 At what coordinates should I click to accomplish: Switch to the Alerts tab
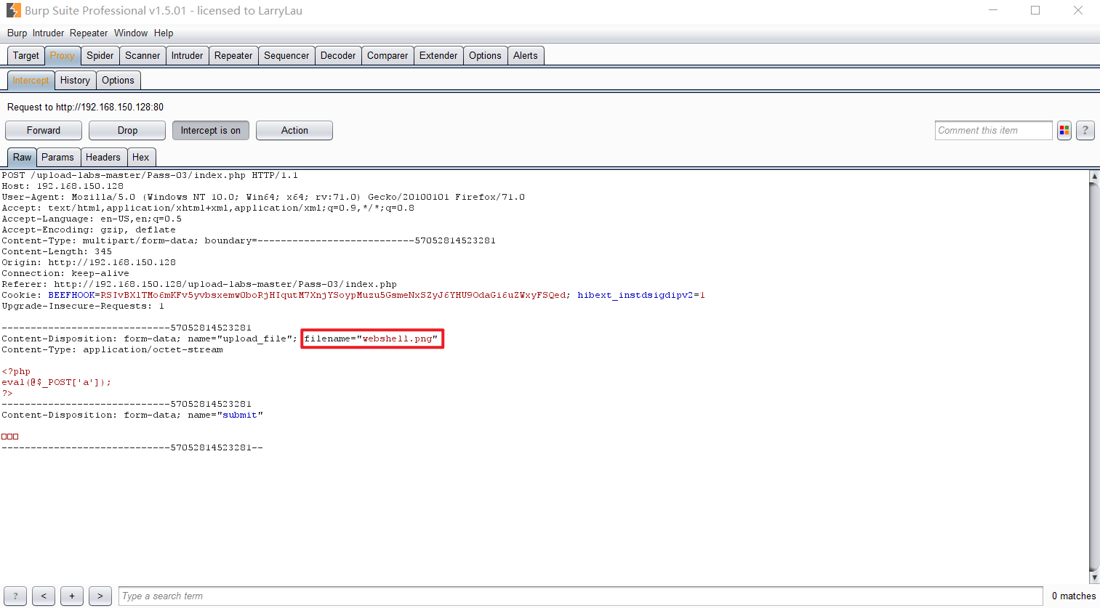[x=526, y=55]
